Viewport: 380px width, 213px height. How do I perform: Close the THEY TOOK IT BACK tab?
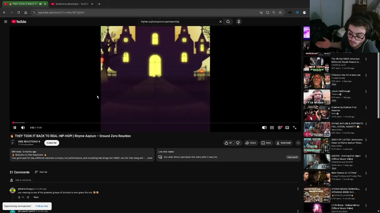pyautogui.click(x=45, y=4)
